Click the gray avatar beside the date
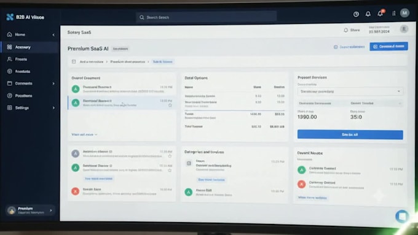 [404, 29]
